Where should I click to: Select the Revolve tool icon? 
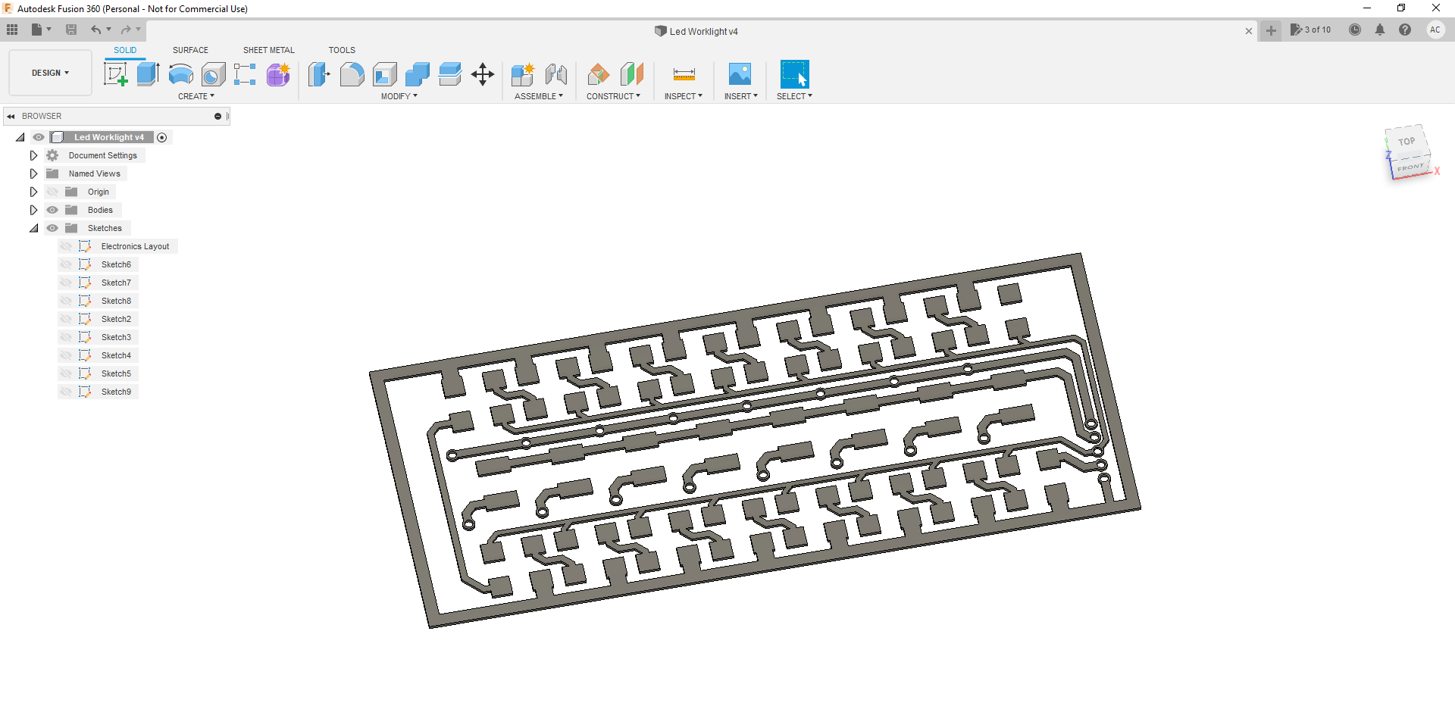[180, 74]
